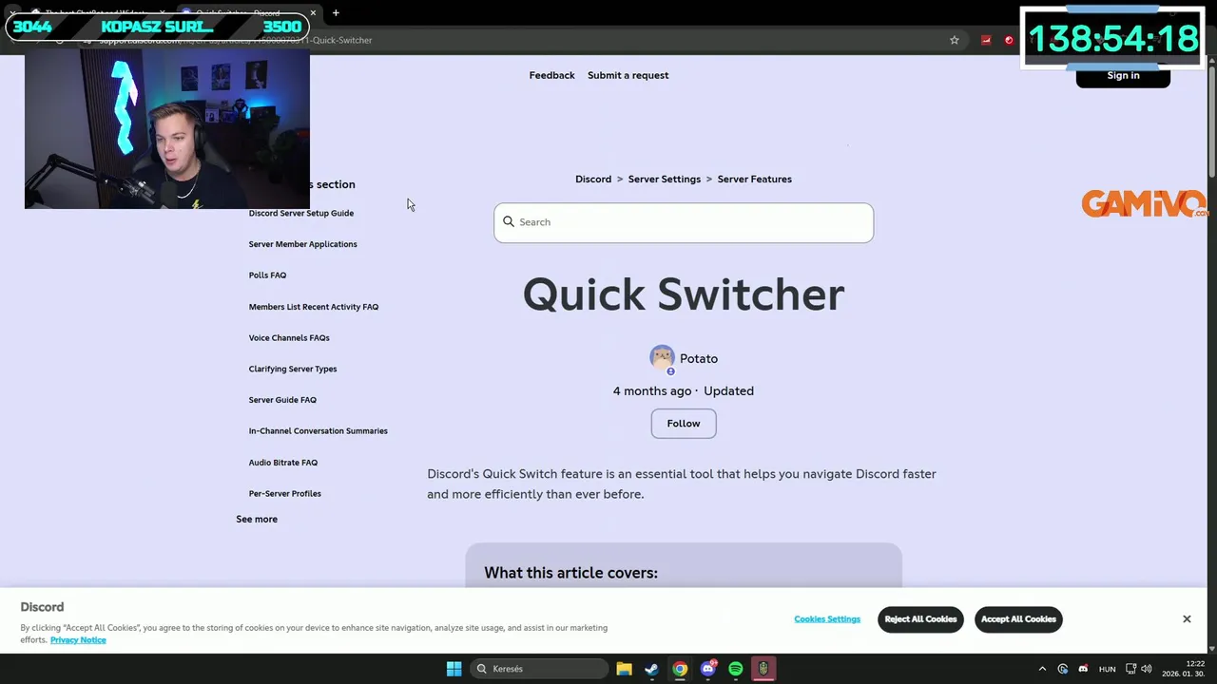This screenshot has height=684, width=1217.
Task: Click the "4 months ago" timestamp
Action: coord(652,391)
